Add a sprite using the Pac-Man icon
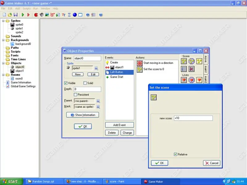247x185 pixels. (x=36, y=15)
